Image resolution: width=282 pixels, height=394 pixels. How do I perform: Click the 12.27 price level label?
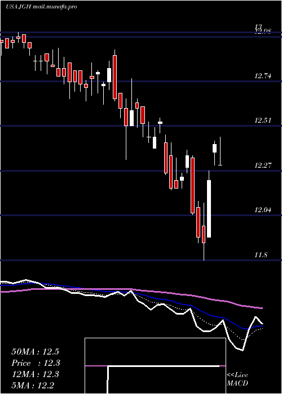click(263, 165)
